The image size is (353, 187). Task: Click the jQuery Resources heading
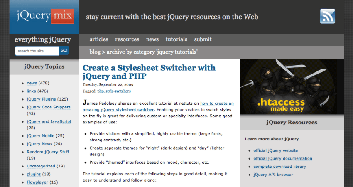click(292, 123)
